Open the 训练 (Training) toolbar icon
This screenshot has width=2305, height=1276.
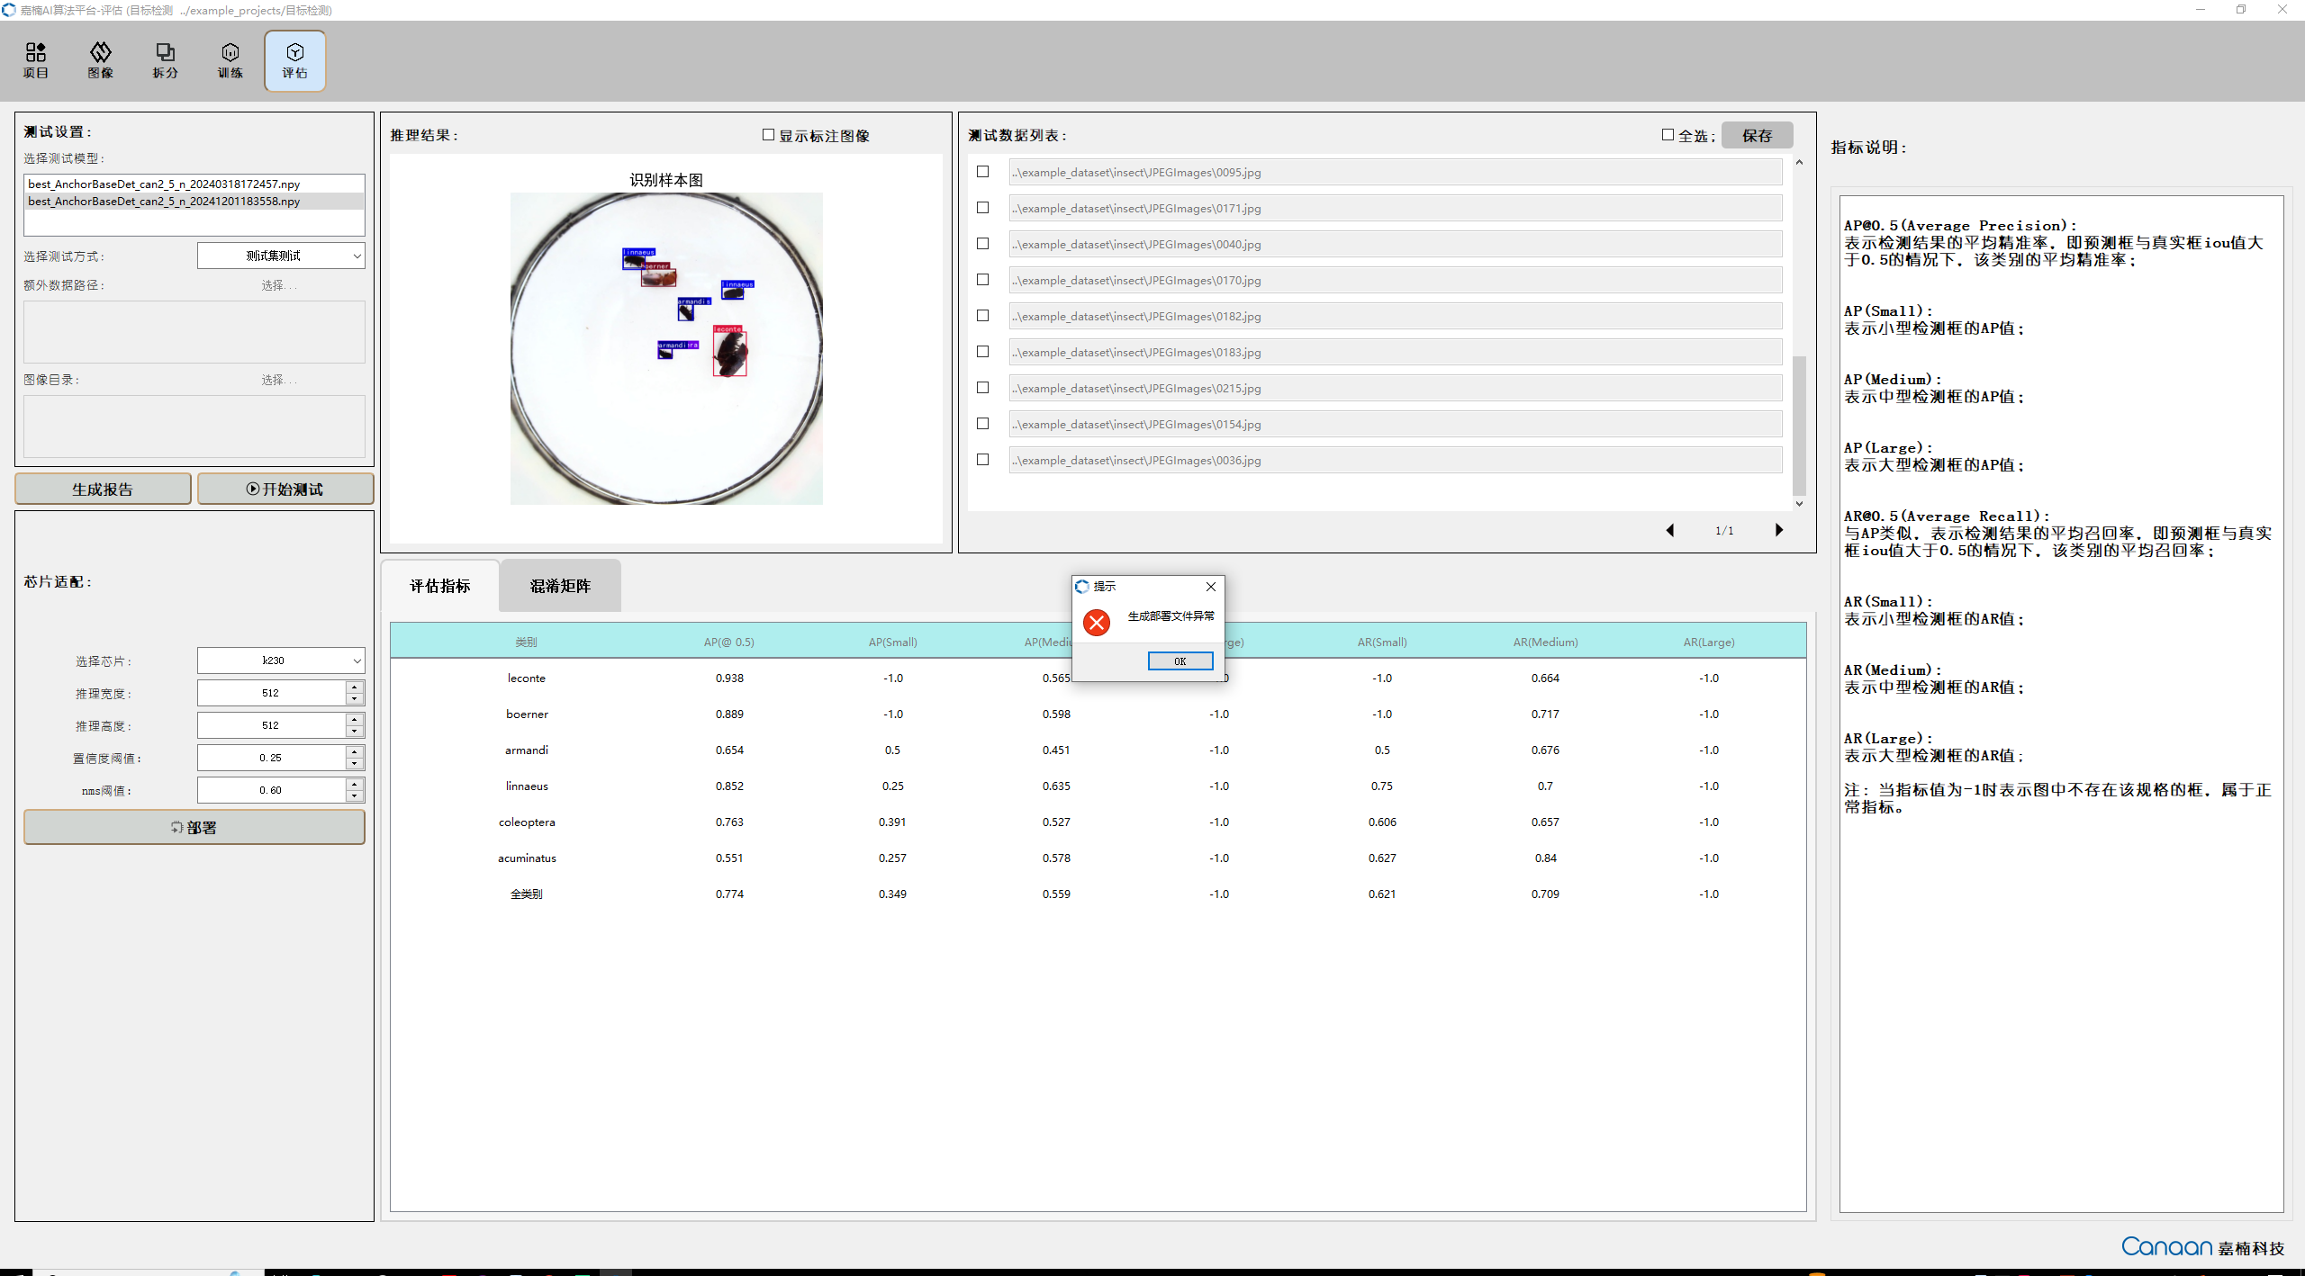pyautogui.click(x=230, y=60)
